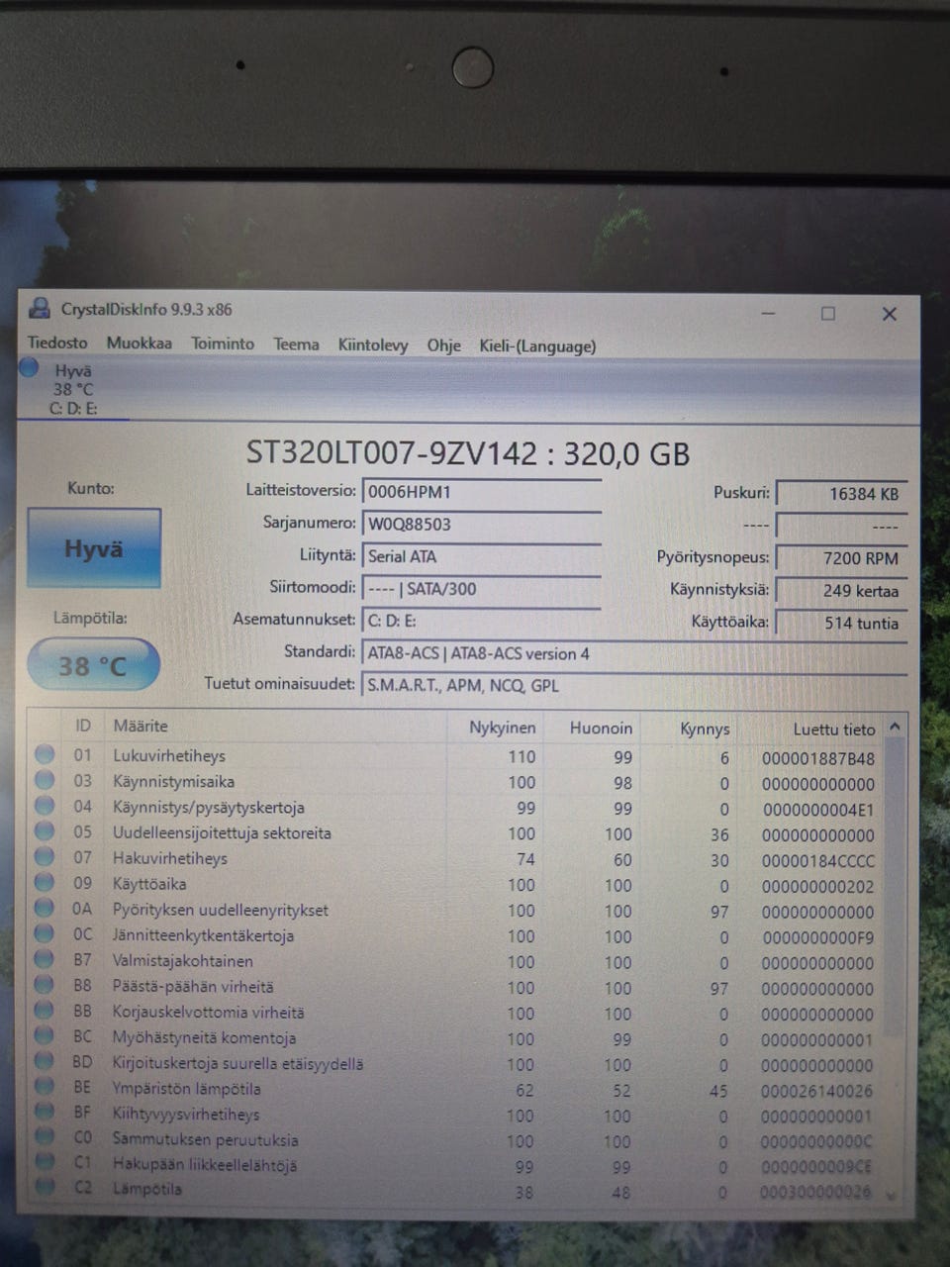Viewport: 950px width, 1267px height.
Task: Select the Hyvä 38 °C C: D: E: disk tab
Action: click(x=73, y=389)
